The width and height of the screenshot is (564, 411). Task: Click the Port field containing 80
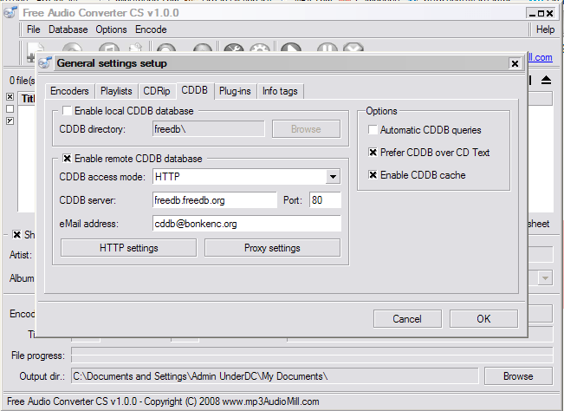[325, 200]
